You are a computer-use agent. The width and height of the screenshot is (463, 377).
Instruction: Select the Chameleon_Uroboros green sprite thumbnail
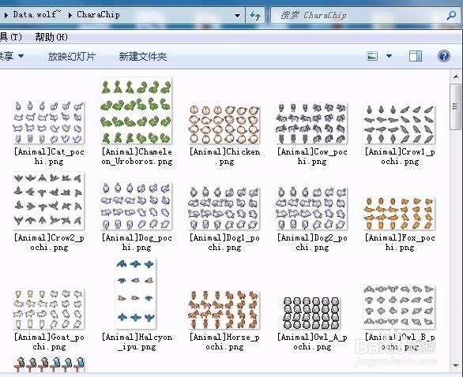pos(136,111)
